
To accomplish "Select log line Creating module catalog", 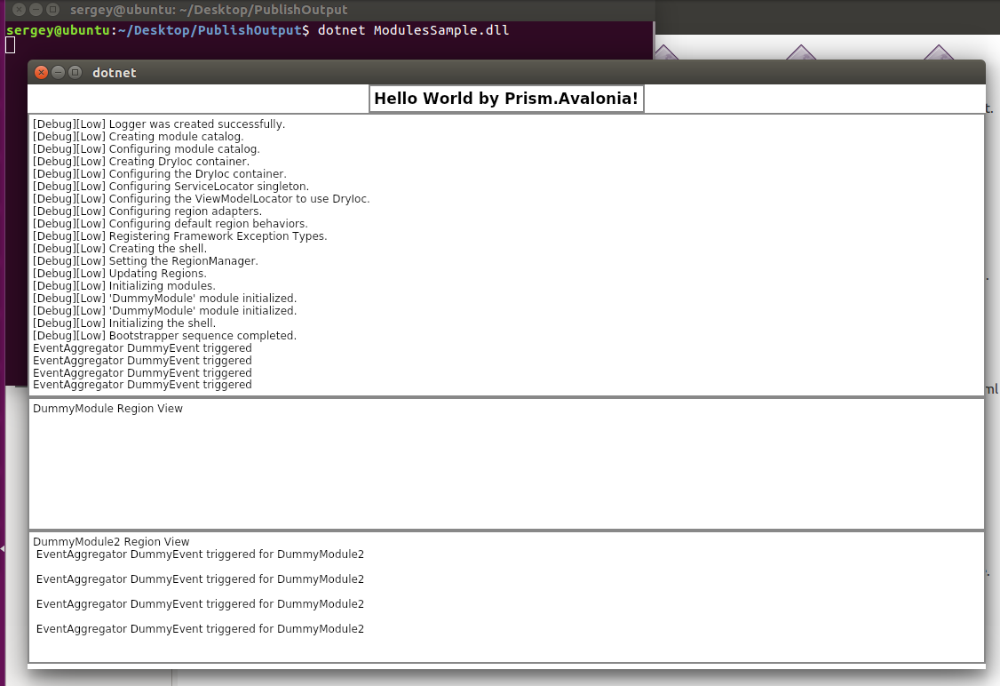I will coord(138,137).
